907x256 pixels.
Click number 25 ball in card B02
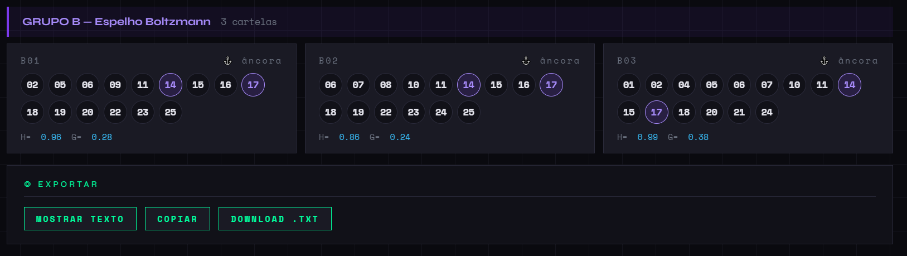[x=469, y=112]
